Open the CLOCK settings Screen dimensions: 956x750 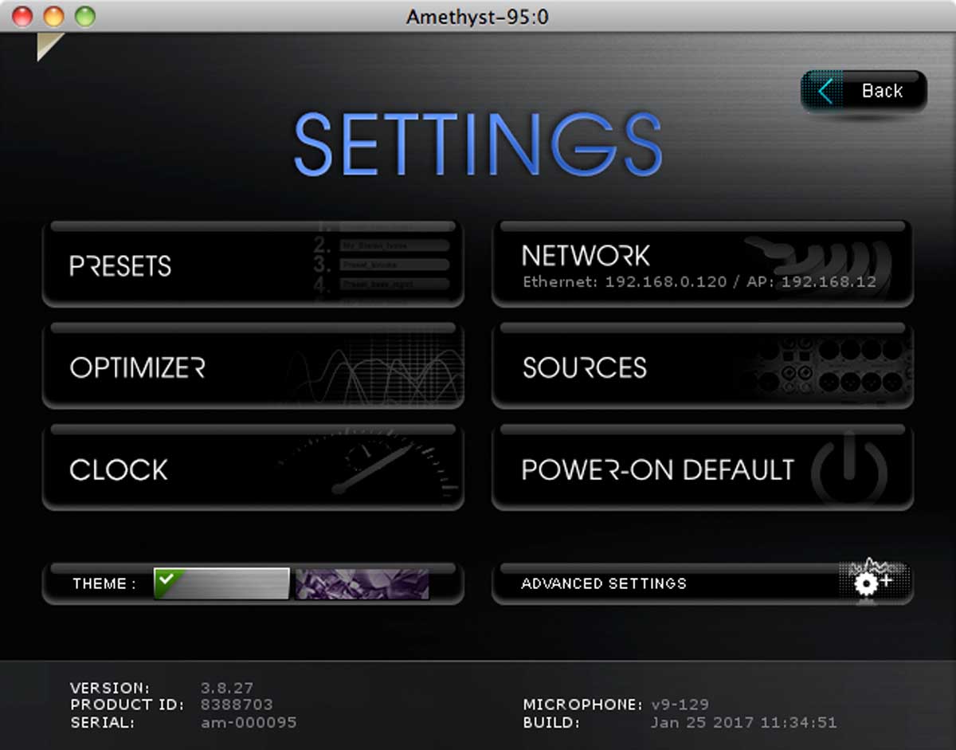coord(119,470)
